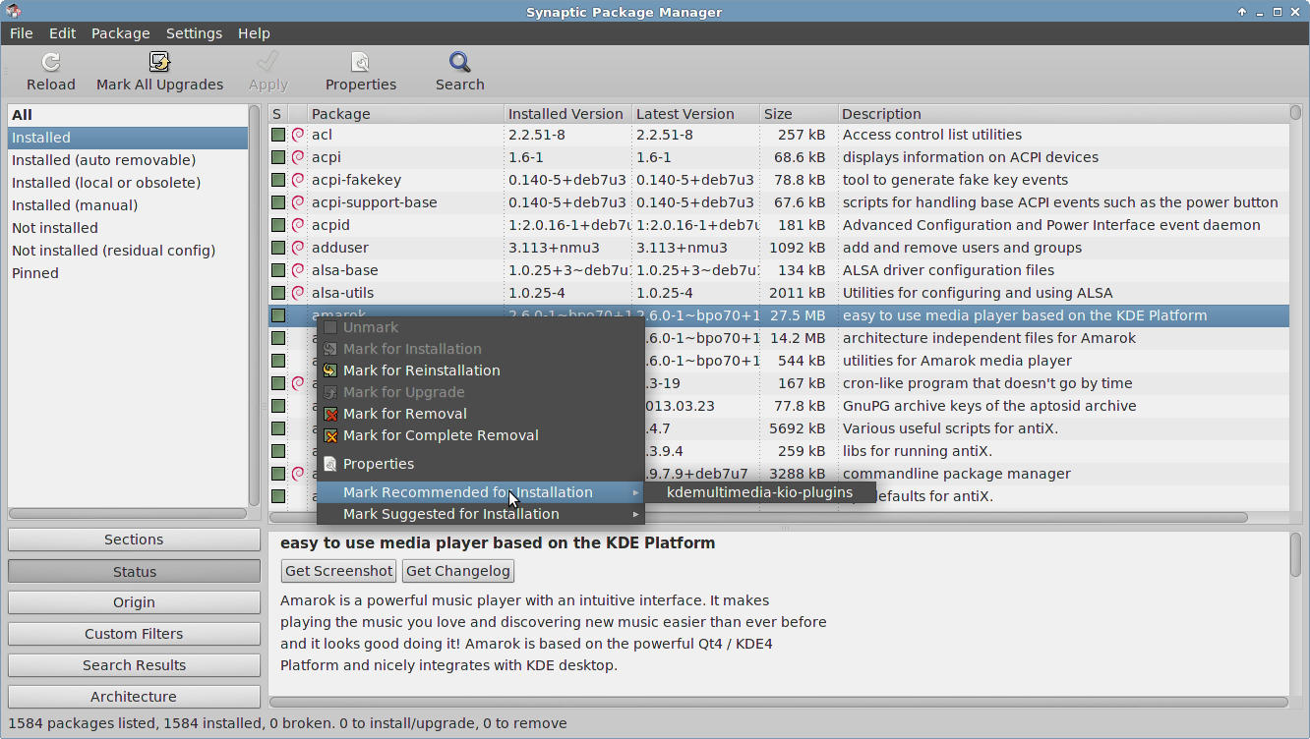Open the File menu
The width and height of the screenshot is (1310, 739).
click(22, 33)
